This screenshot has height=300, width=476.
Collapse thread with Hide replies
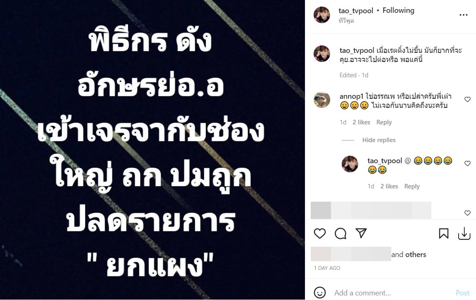379,140
